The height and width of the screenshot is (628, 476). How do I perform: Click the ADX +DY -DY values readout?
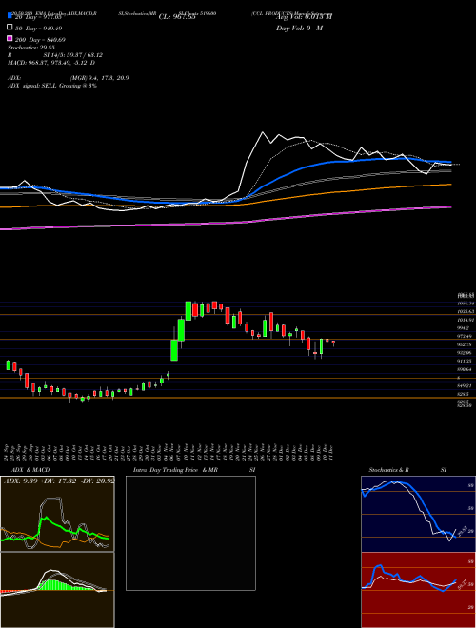tap(59, 481)
